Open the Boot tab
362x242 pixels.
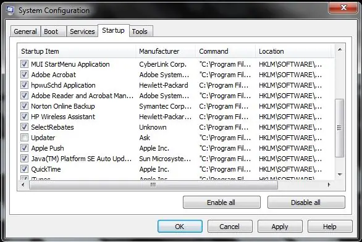tap(53, 31)
